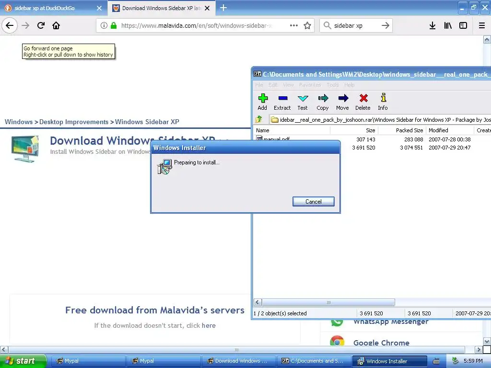This screenshot has width=491, height=368.
Task: Sort 7-Zip list by Size column
Action: point(354,130)
